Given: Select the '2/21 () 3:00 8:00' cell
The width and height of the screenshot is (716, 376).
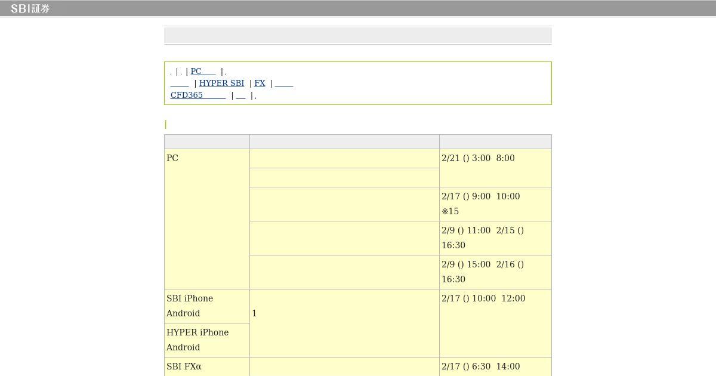Looking at the screenshot, I should (495, 168).
